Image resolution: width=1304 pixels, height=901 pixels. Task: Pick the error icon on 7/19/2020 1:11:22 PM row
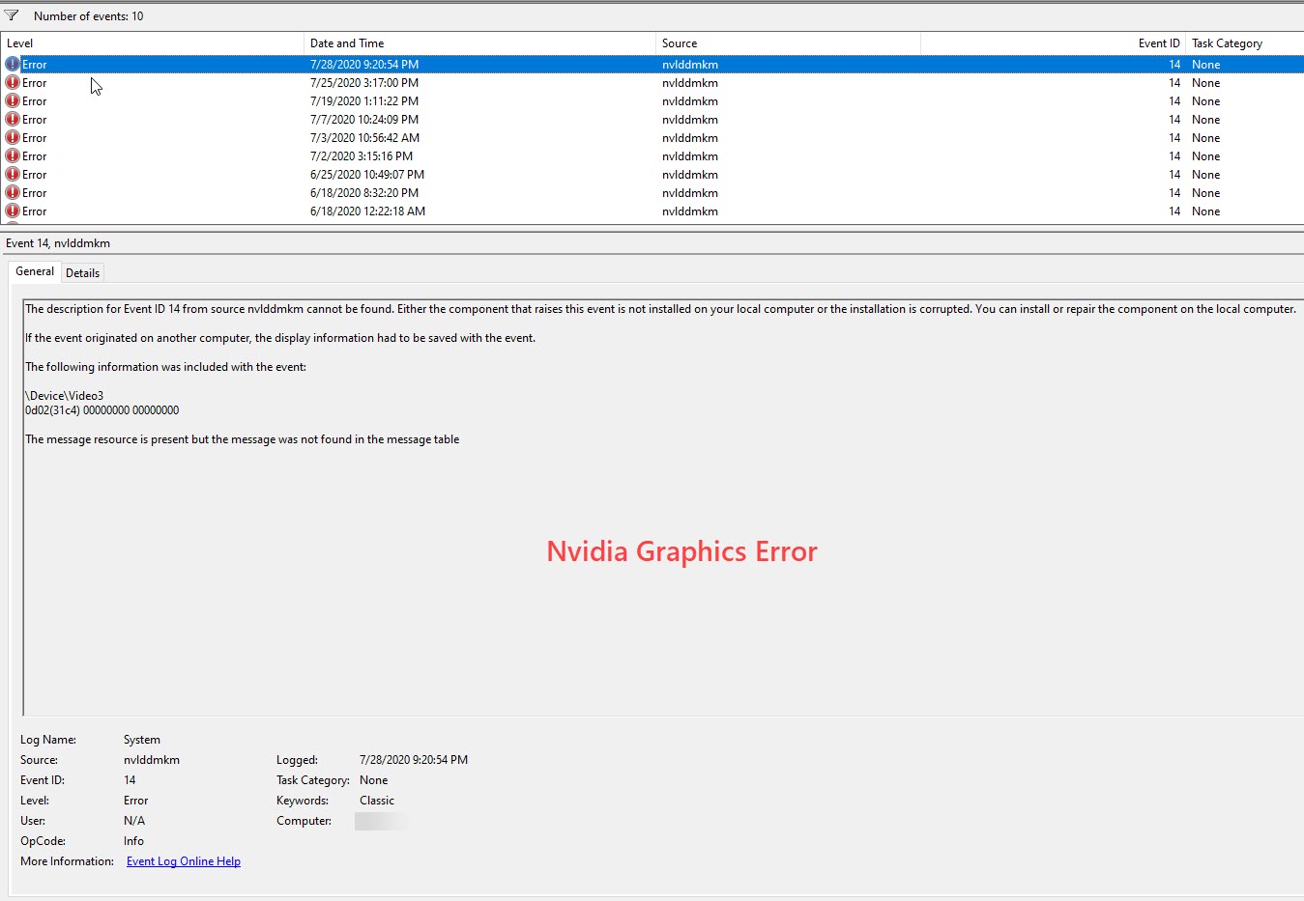pos(13,100)
